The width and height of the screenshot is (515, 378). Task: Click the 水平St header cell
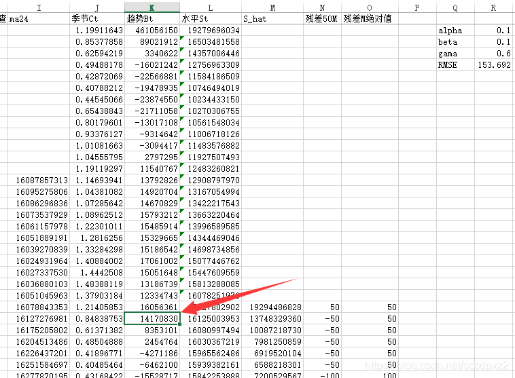211,19
